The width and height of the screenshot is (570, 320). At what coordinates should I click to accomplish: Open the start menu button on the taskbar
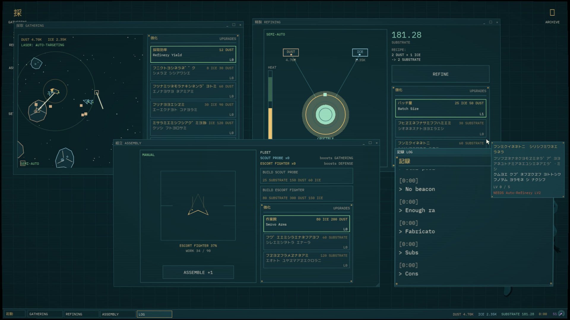click(15, 314)
